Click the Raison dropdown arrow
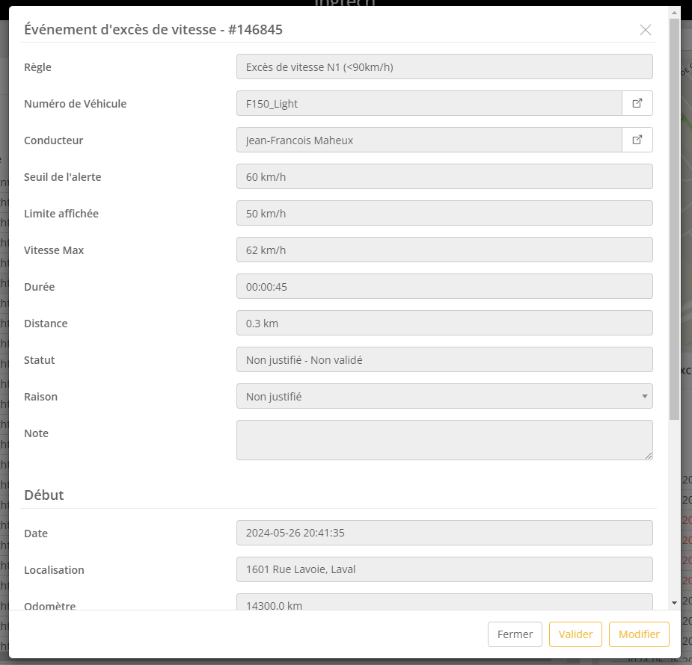The height and width of the screenshot is (665, 692). click(644, 396)
